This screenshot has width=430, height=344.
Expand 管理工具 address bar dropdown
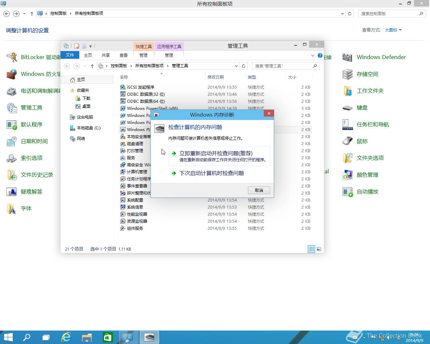[x=236, y=66]
